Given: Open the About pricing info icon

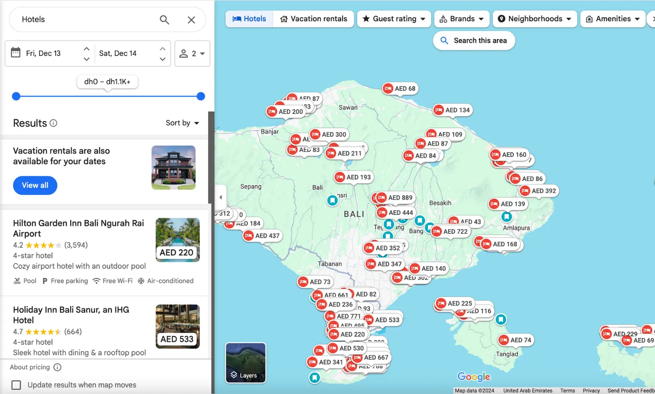Looking at the screenshot, I should click(57, 367).
